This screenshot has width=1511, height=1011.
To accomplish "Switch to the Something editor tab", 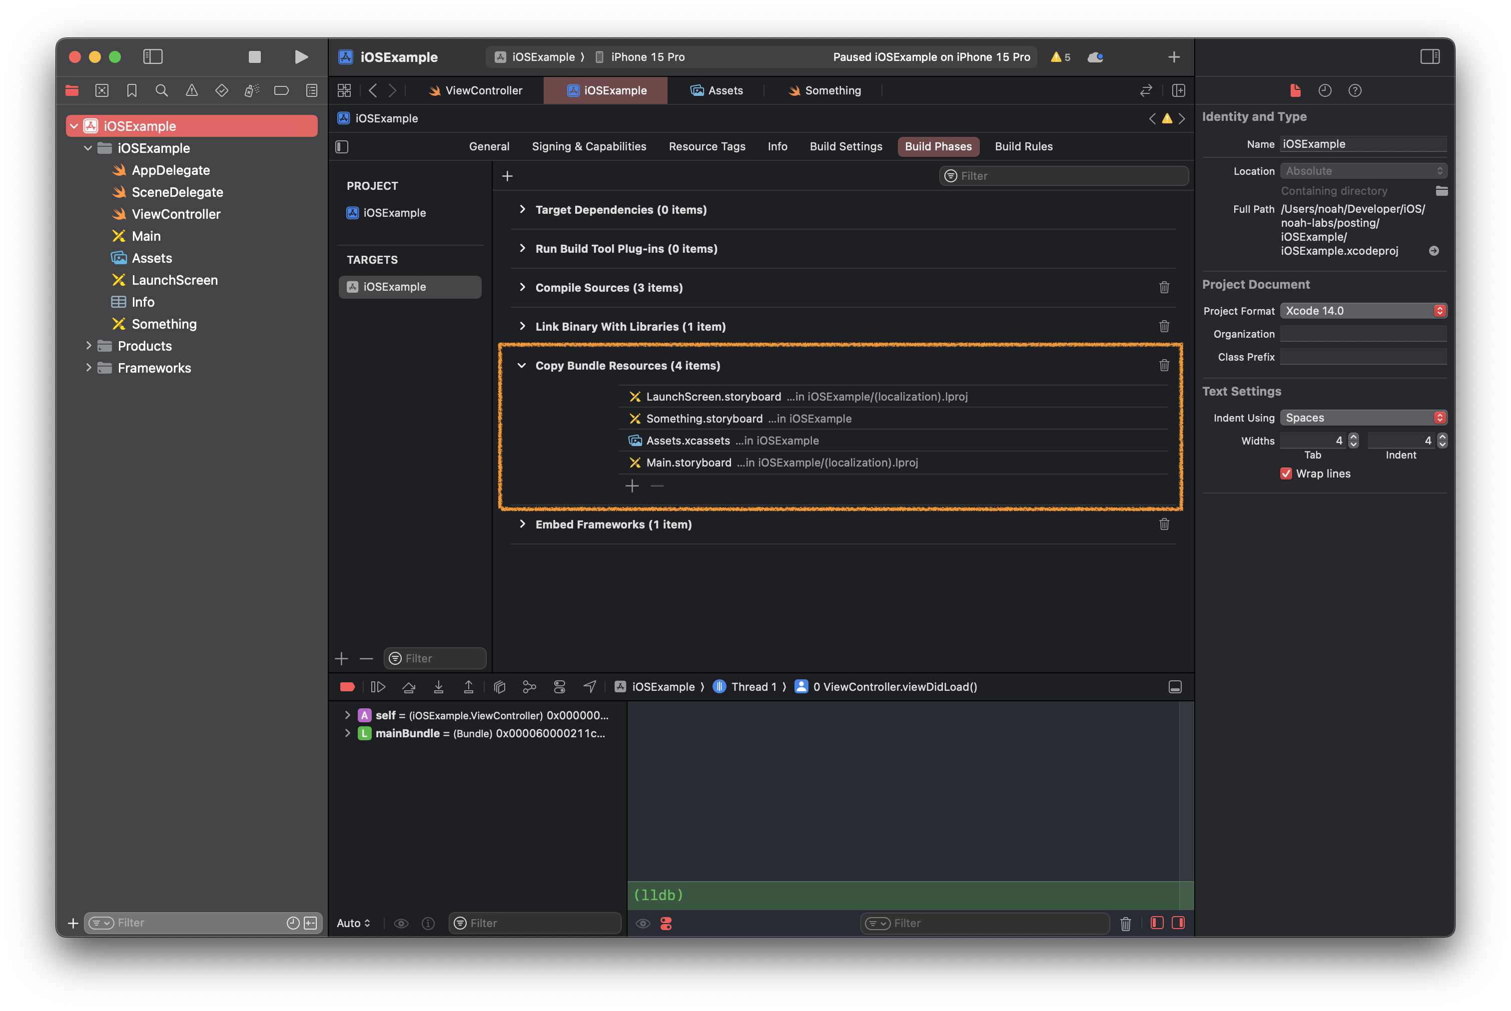I will tap(824, 91).
